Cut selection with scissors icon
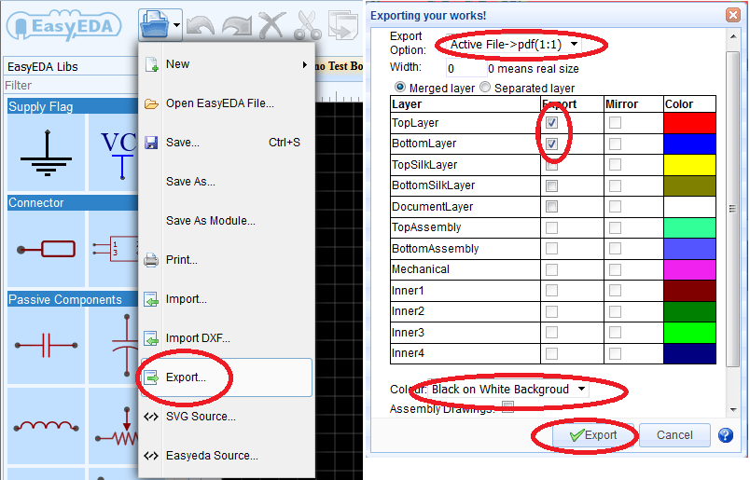 [x=308, y=25]
